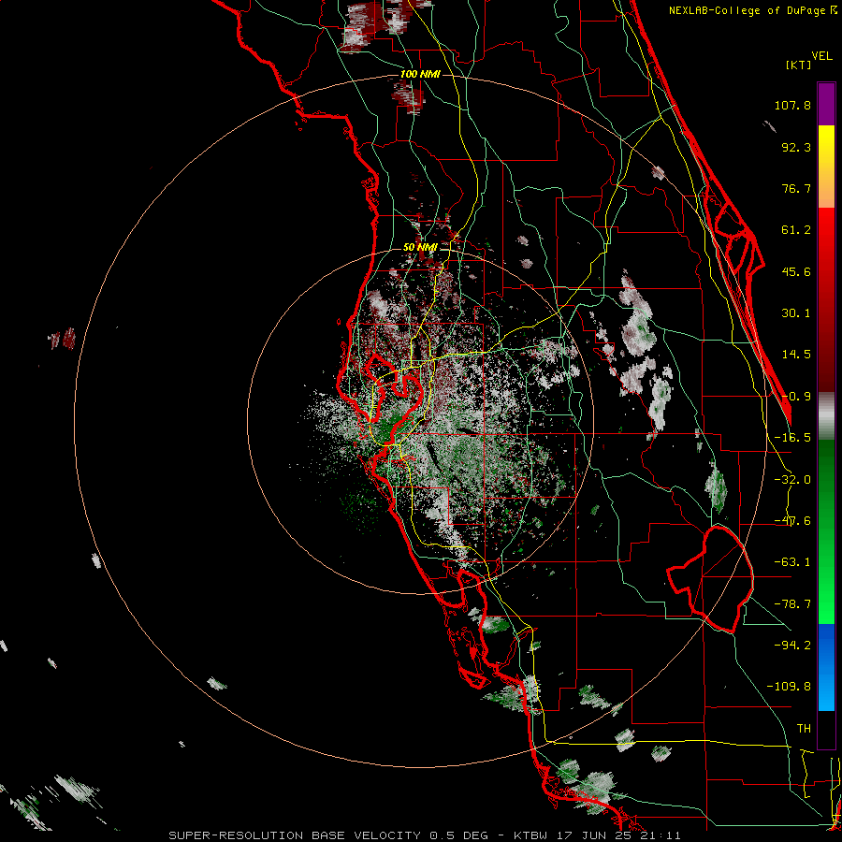Pick the gray near-zero color bar segment

tap(826, 416)
